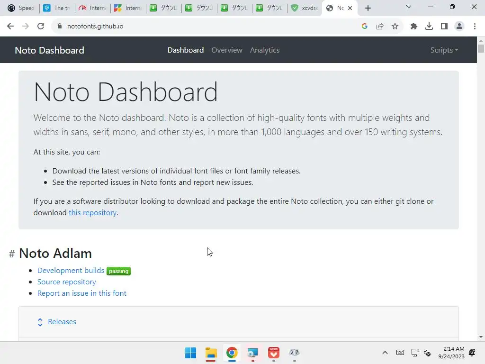The image size is (485, 364).
Task: Switch to the last ダウンロ tab
Action: (269, 8)
